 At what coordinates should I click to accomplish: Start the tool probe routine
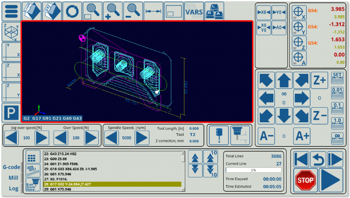pos(219,135)
